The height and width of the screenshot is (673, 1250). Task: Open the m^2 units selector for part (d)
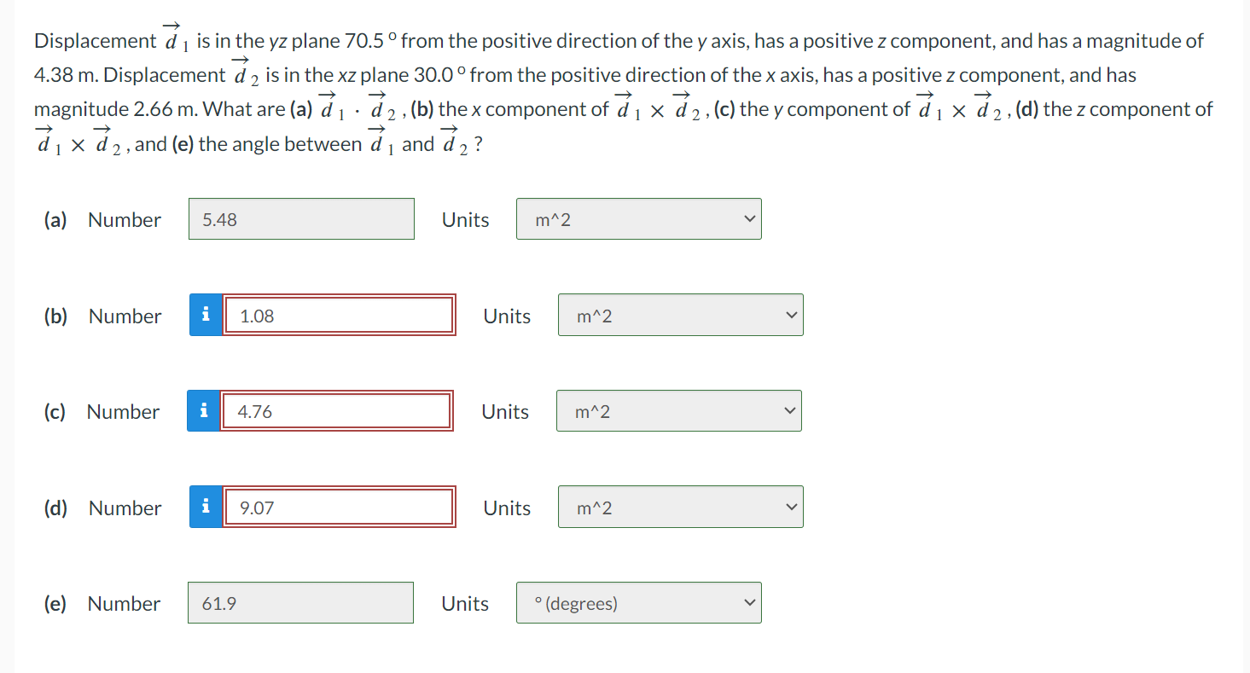(679, 507)
